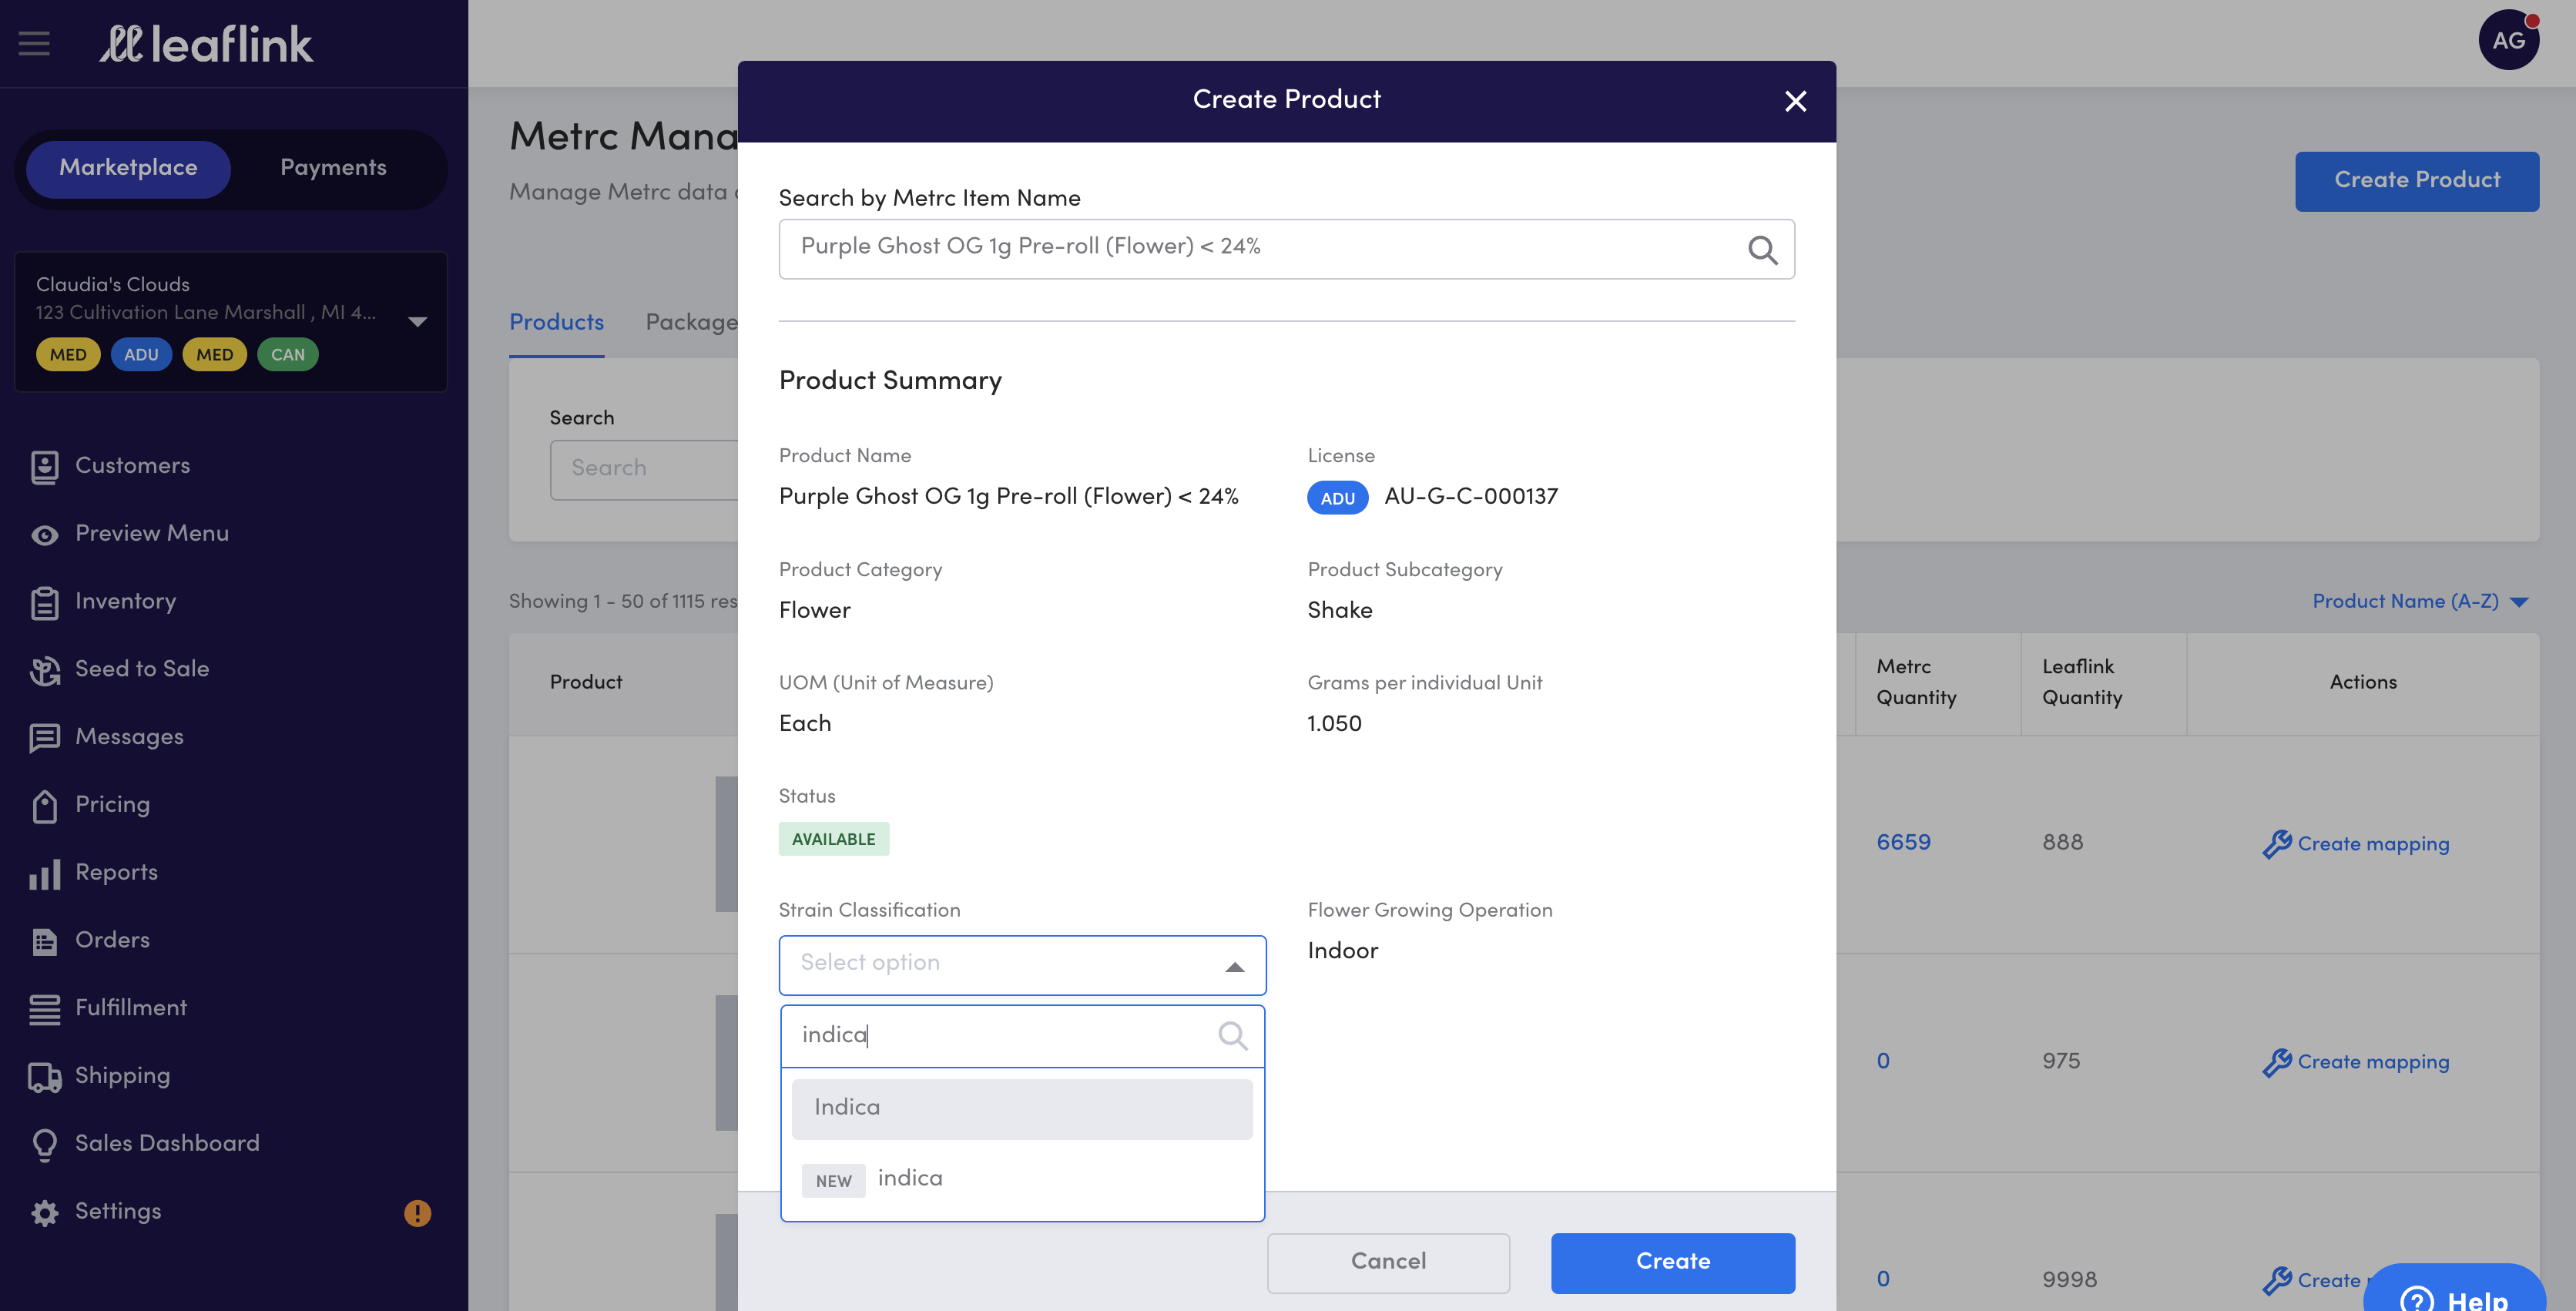Click the Metrc item search magnifier icon

click(x=1762, y=249)
